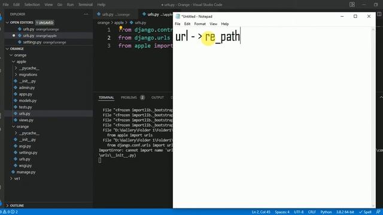The image size is (383, 215).
Task: Change line endings via CRLF
Action: coord(312,212)
